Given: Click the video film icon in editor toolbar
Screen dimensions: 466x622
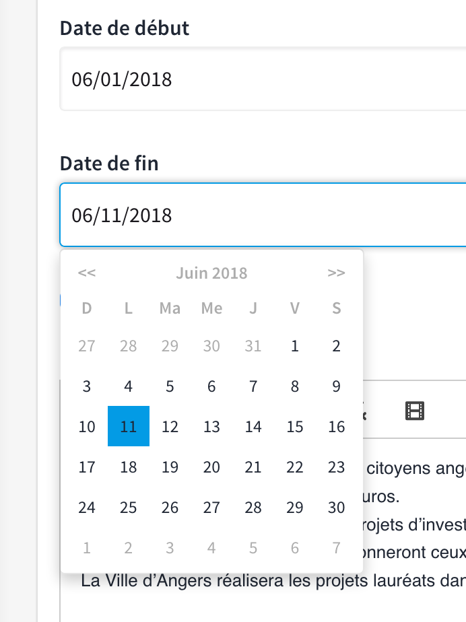Looking at the screenshot, I should [x=415, y=410].
